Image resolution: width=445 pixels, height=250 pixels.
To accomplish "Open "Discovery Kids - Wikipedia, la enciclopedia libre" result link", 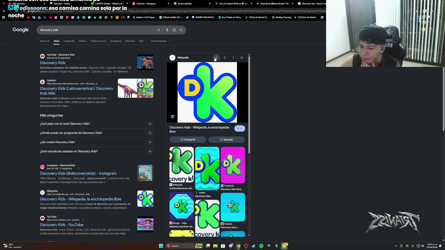I will pos(81,199).
